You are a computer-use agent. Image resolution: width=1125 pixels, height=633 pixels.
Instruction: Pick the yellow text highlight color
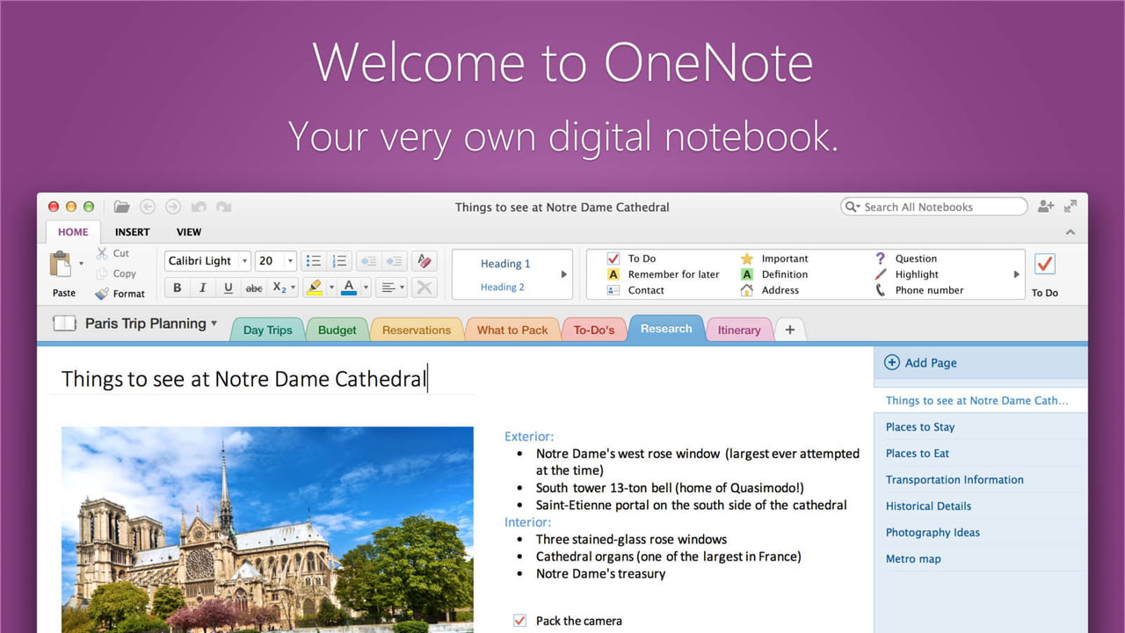pos(315,287)
